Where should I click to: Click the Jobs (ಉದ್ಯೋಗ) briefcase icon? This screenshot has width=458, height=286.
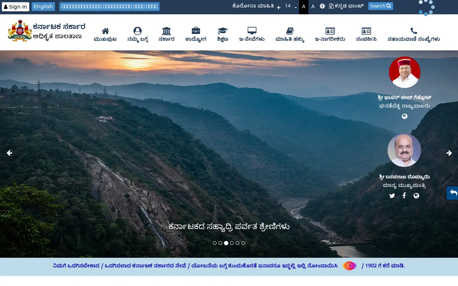196,31
